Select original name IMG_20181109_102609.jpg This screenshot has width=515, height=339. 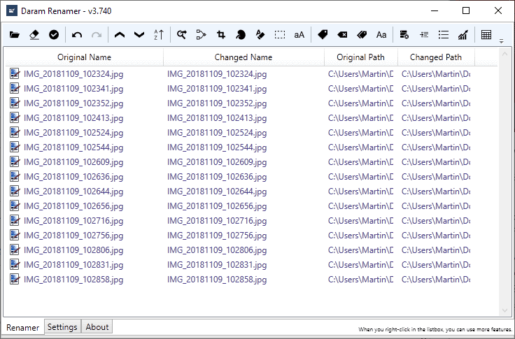pos(73,161)
